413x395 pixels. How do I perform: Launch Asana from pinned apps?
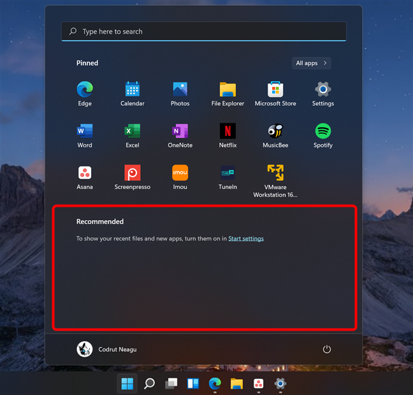click(x=85, y=177)
